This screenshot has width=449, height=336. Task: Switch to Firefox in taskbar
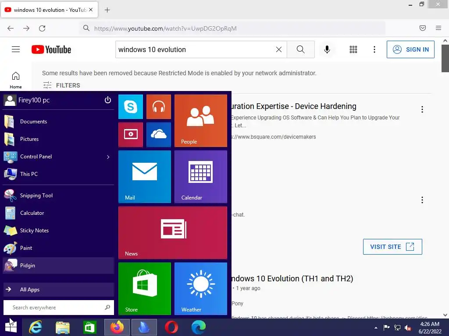tap(117, 327)
